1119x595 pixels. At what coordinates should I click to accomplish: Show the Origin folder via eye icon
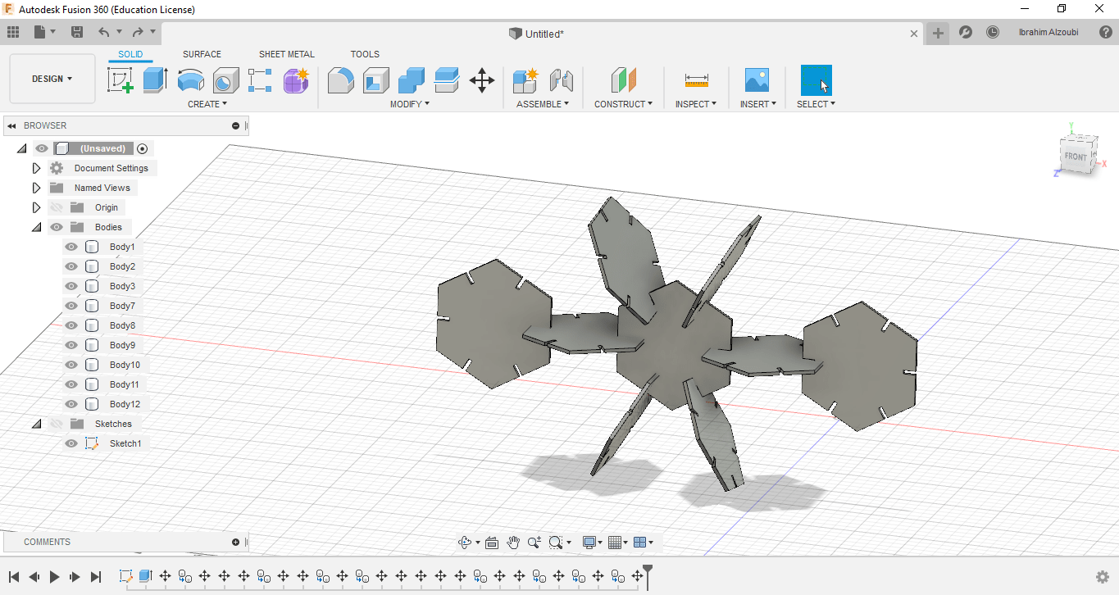57,207
